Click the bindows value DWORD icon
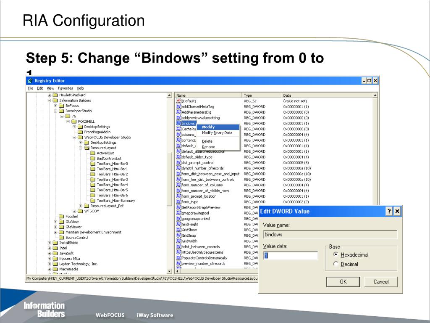The image size is (430, 323). pyautogui.click(x=178, y=123)
